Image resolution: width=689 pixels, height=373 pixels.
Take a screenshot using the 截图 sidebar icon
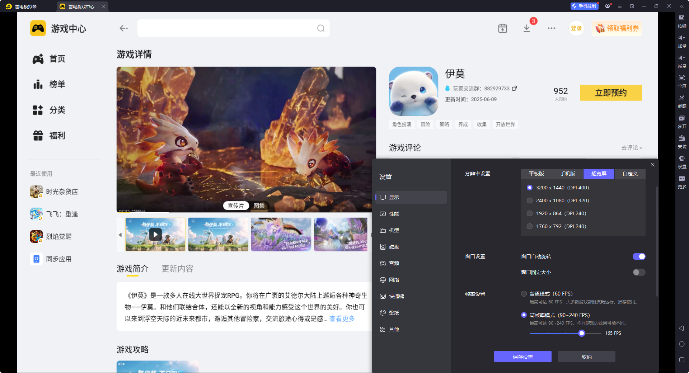coord(681,101)
